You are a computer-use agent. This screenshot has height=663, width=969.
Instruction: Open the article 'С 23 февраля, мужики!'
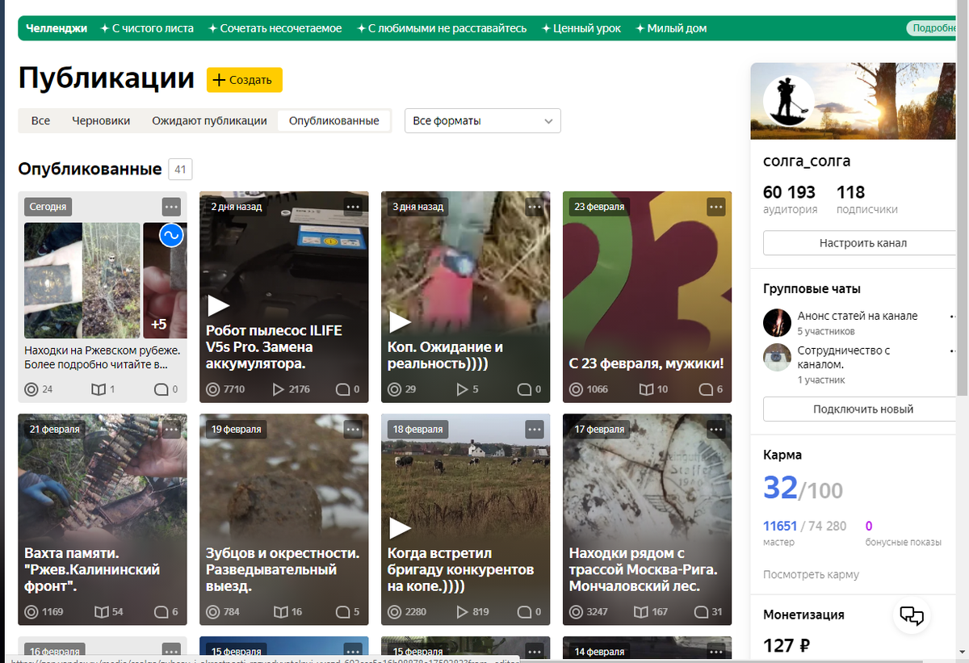647,363
